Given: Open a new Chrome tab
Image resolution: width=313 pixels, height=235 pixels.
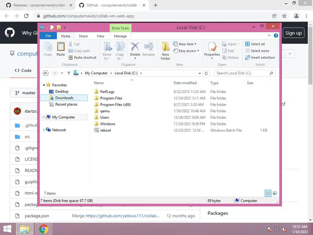Looking at the screenshot, I should [156, 5].
